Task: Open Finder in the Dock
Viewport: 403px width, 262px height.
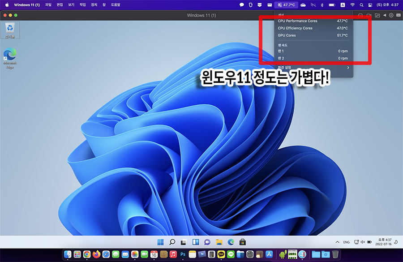Action: 68,254
